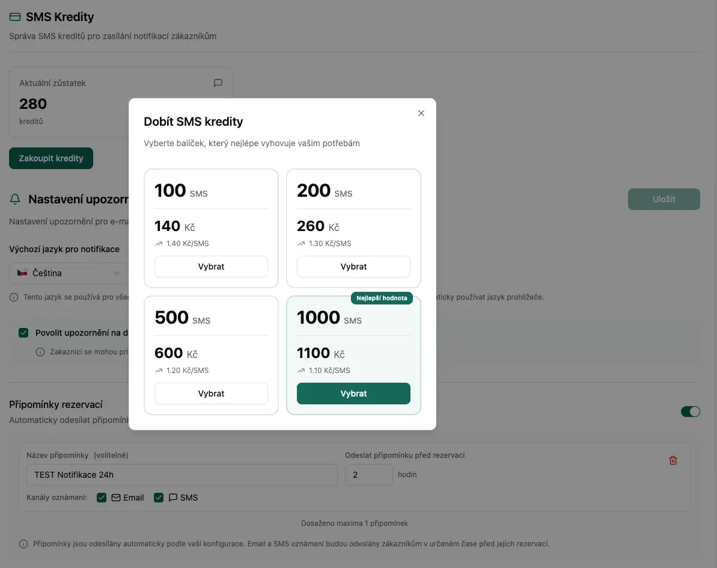Click the Nejlepší hodnota badge
Screen dimensions: 717x568
pyautogui.click(x=382, y=298)
